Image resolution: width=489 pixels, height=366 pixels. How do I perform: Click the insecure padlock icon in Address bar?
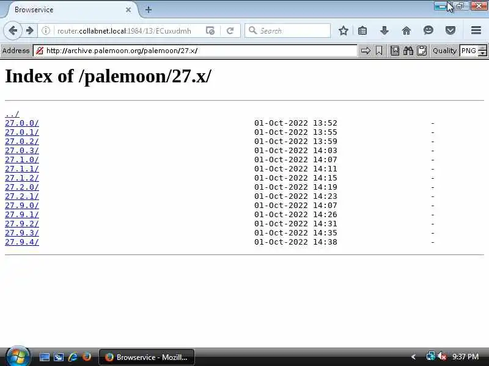point(40,51)
